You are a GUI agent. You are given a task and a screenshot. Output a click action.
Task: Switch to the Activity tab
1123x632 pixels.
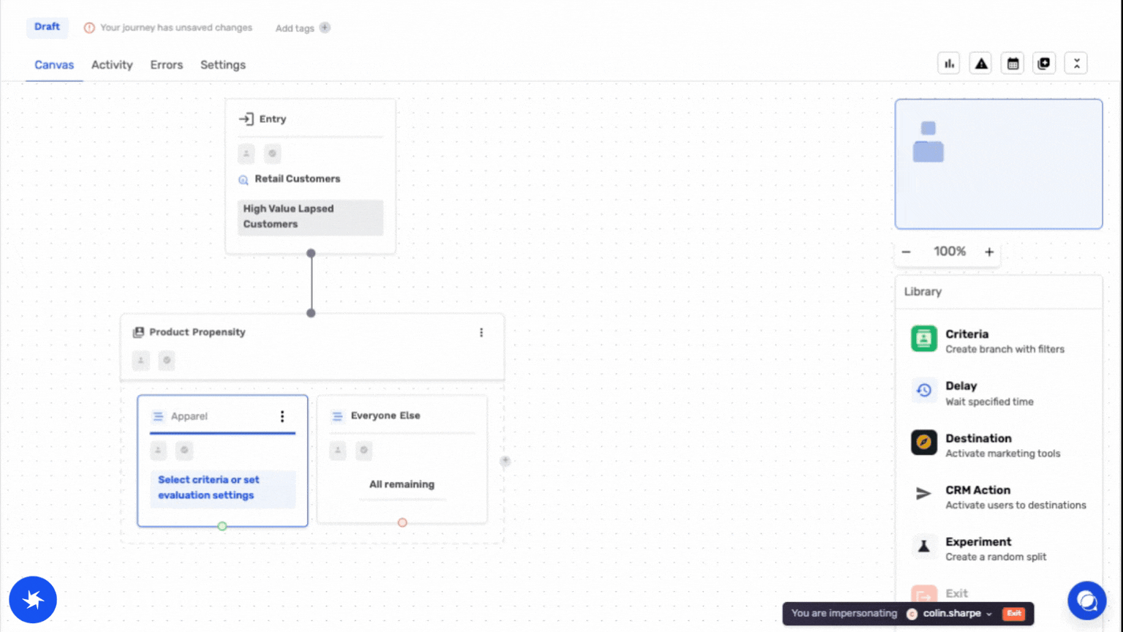coord(112,65)
